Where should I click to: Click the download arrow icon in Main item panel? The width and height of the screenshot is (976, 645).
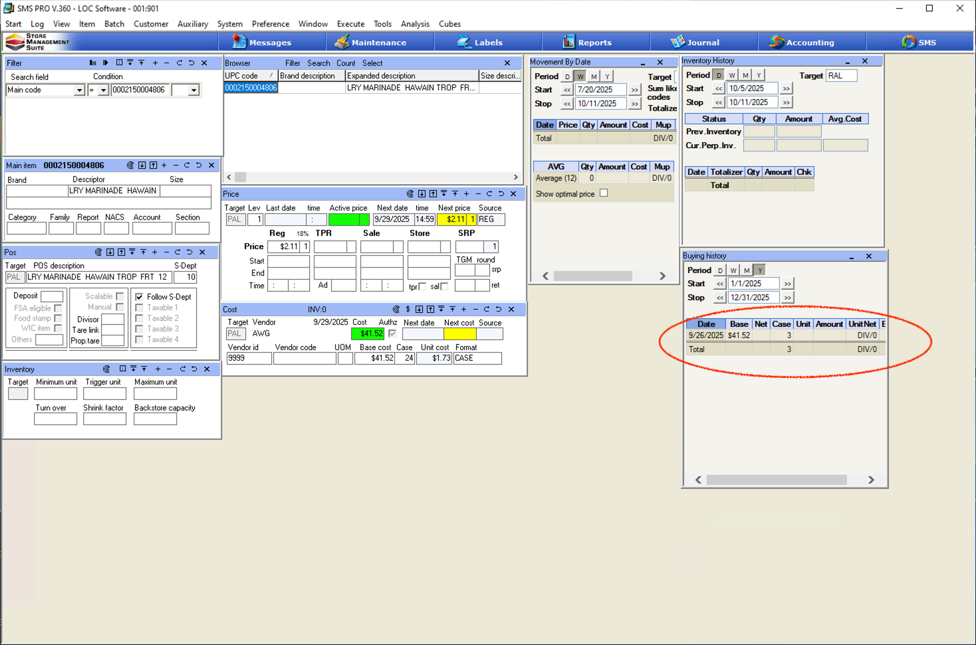point(142,165)
